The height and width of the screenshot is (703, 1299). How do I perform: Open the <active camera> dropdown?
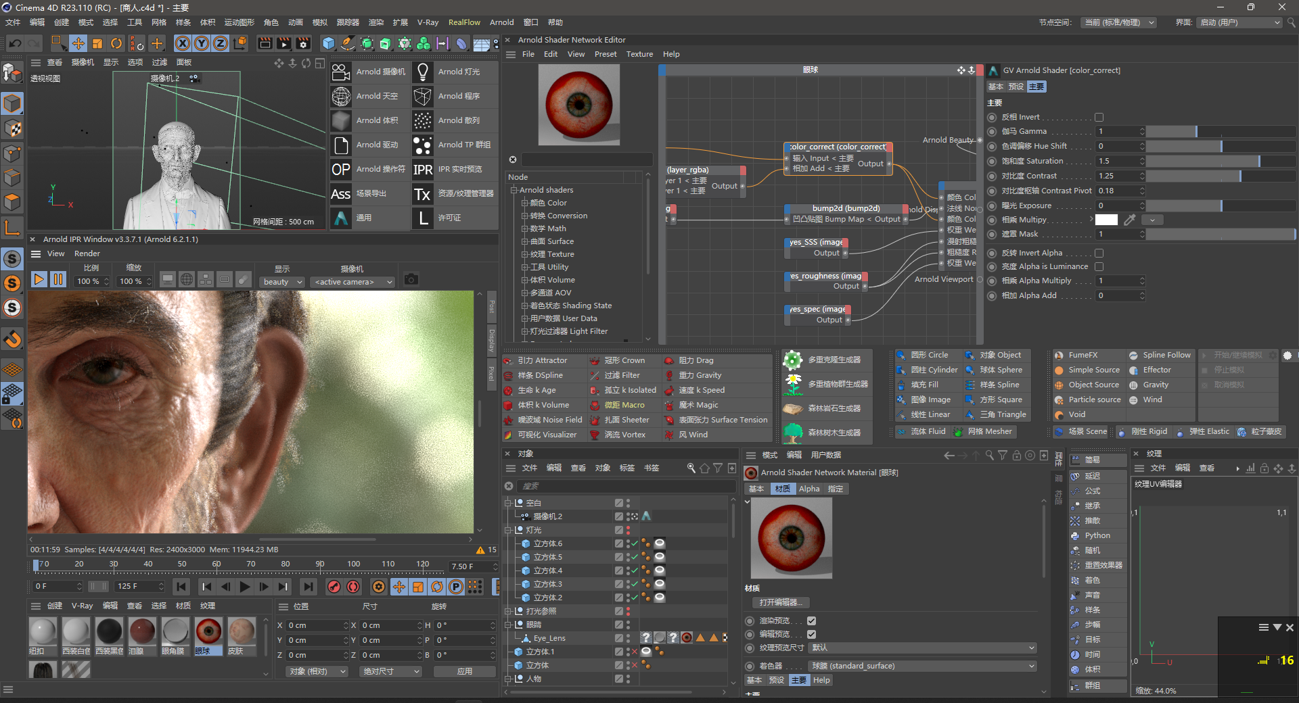coord(352,282)
